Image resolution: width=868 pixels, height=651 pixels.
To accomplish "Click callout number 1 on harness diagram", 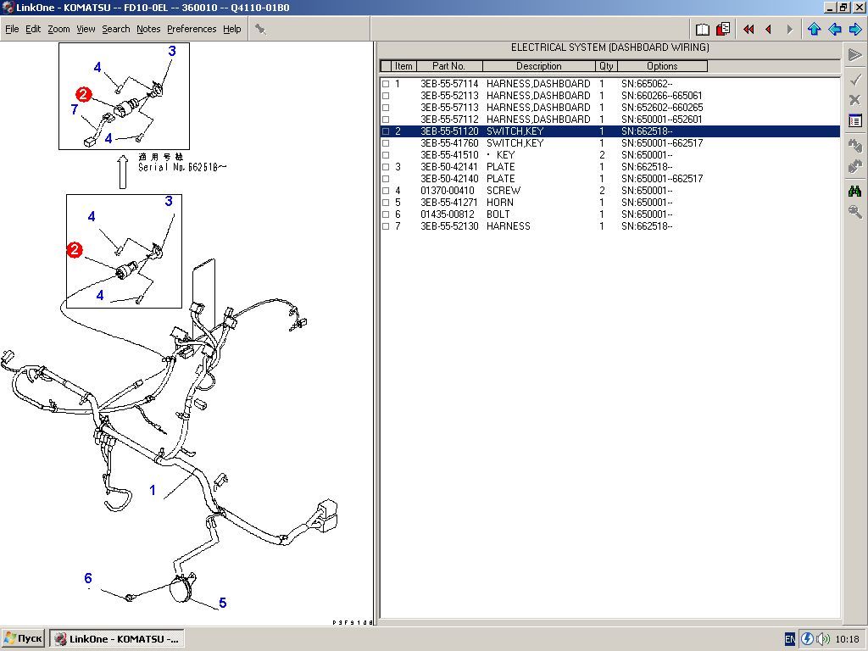I will click(153, 490).
